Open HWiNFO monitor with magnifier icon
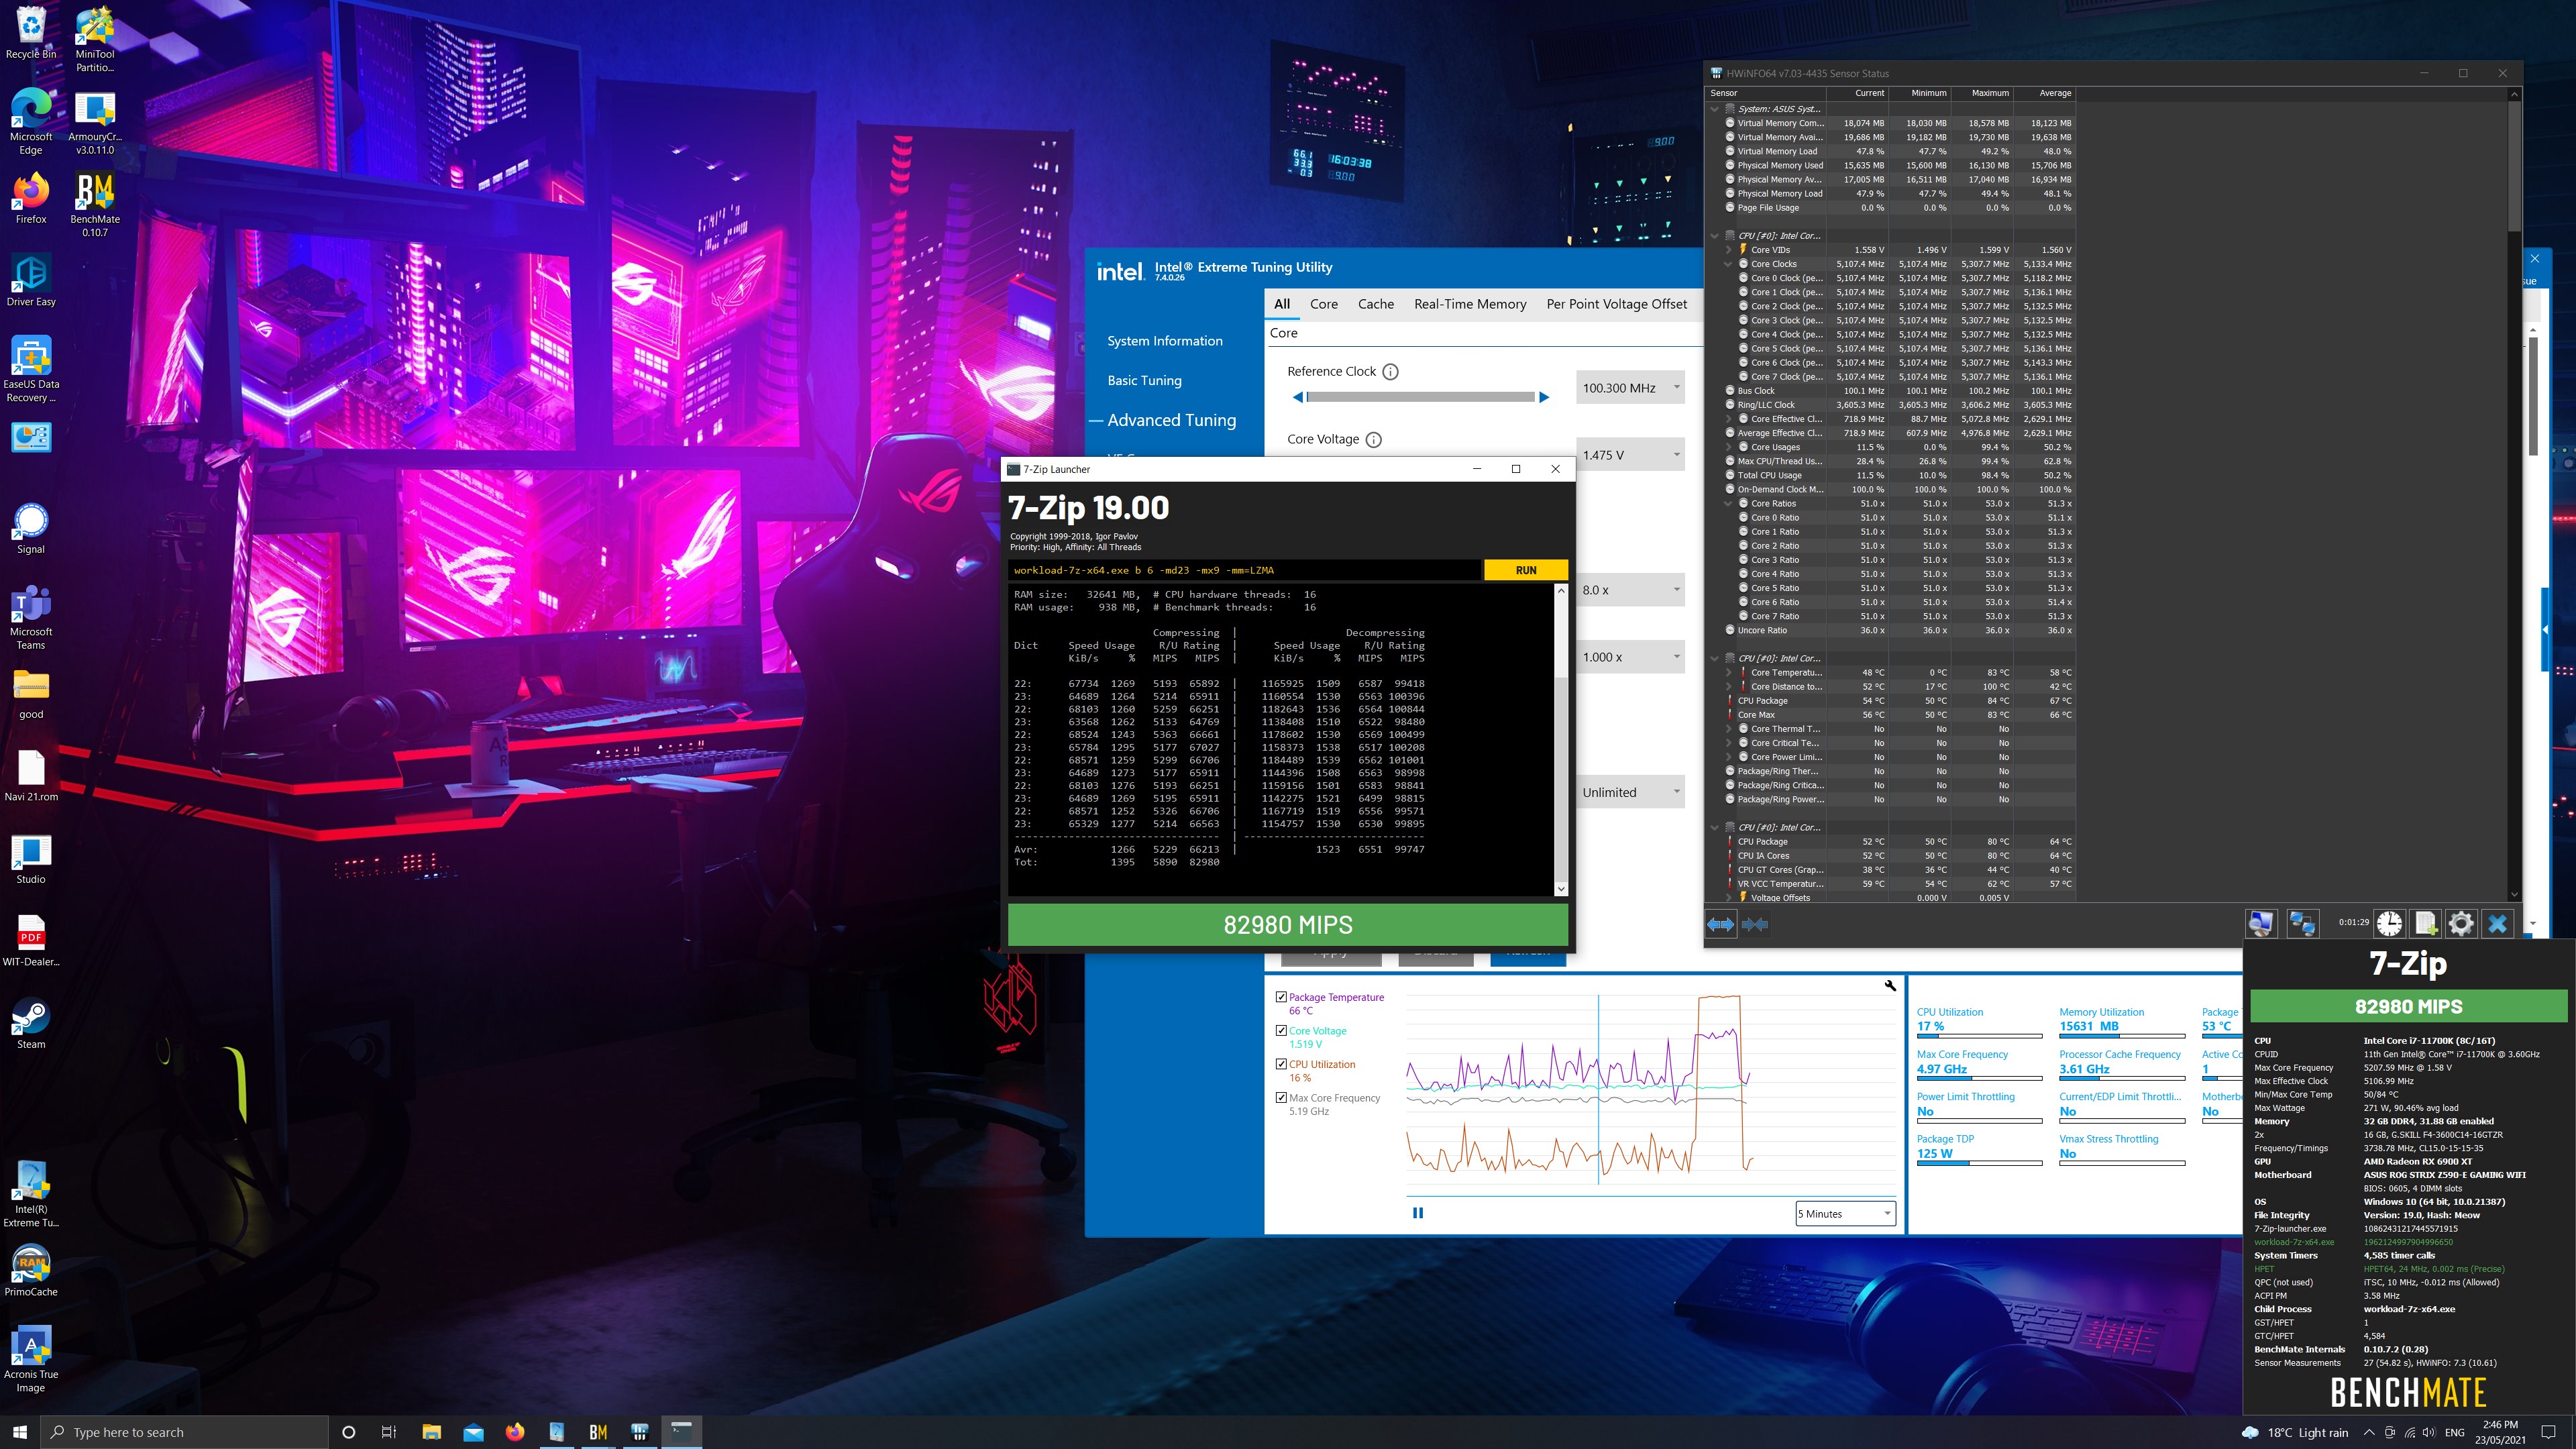The image size is (2576, 1449). click(x=2261, y=923)
